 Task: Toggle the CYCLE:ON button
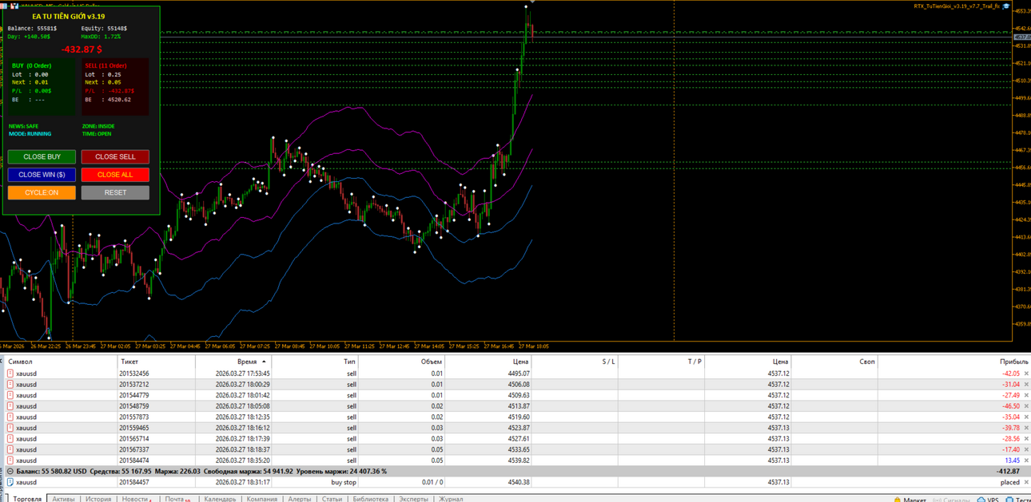click(x=42, y=192)
